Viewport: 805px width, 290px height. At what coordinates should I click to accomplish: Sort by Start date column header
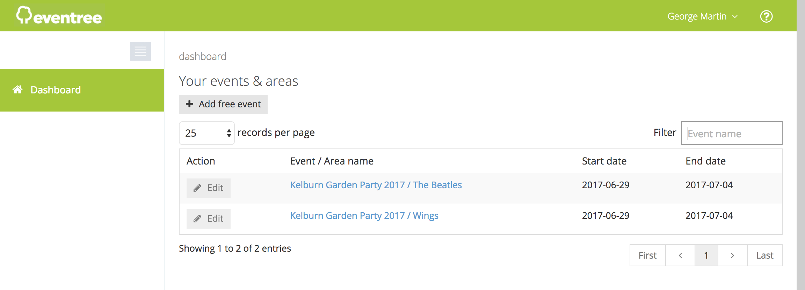click(x=604, y=161)
